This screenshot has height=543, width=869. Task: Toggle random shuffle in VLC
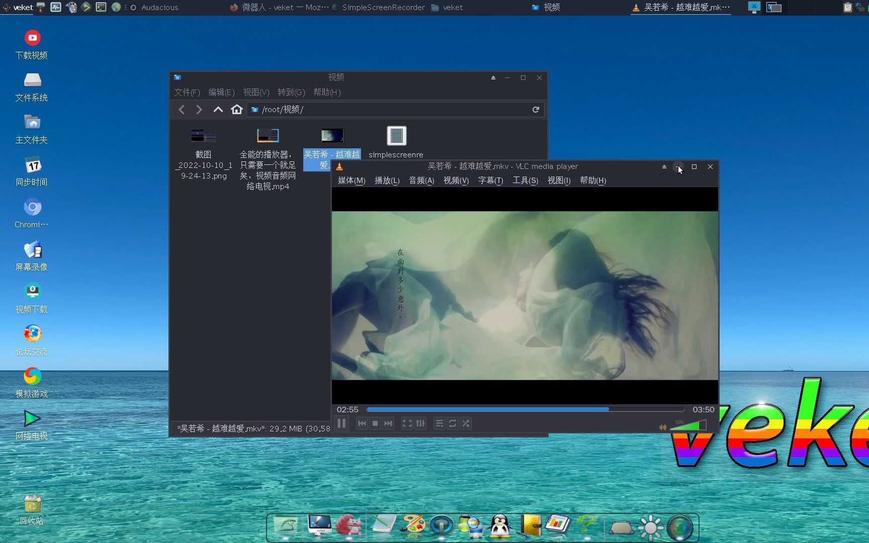[466, 424]
